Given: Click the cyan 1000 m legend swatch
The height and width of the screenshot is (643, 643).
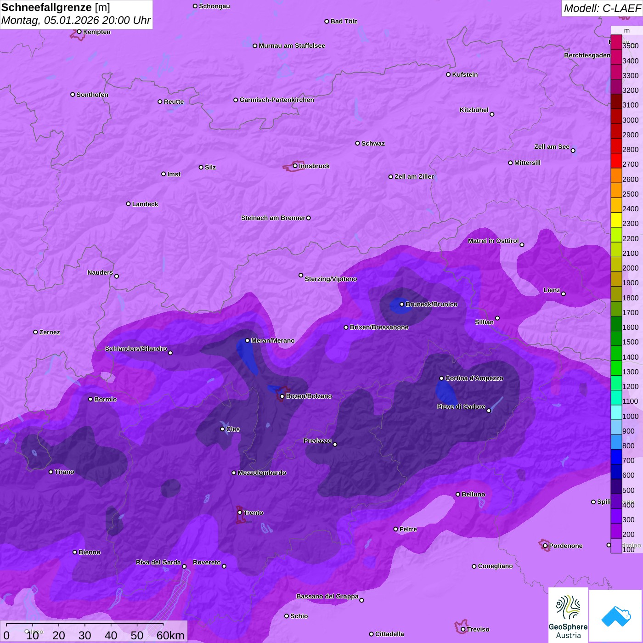Looking at the screenshot, I should (x=616, y=413).
